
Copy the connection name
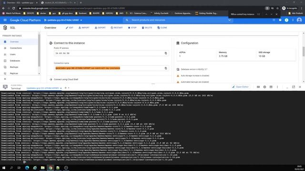pyautogui.click(x=166, y=68)
